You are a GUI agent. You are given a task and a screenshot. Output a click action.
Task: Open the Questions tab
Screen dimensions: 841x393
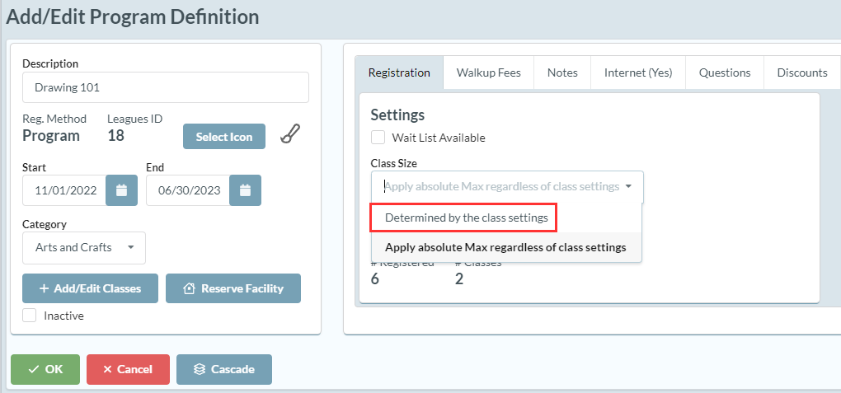pos(725,73)
